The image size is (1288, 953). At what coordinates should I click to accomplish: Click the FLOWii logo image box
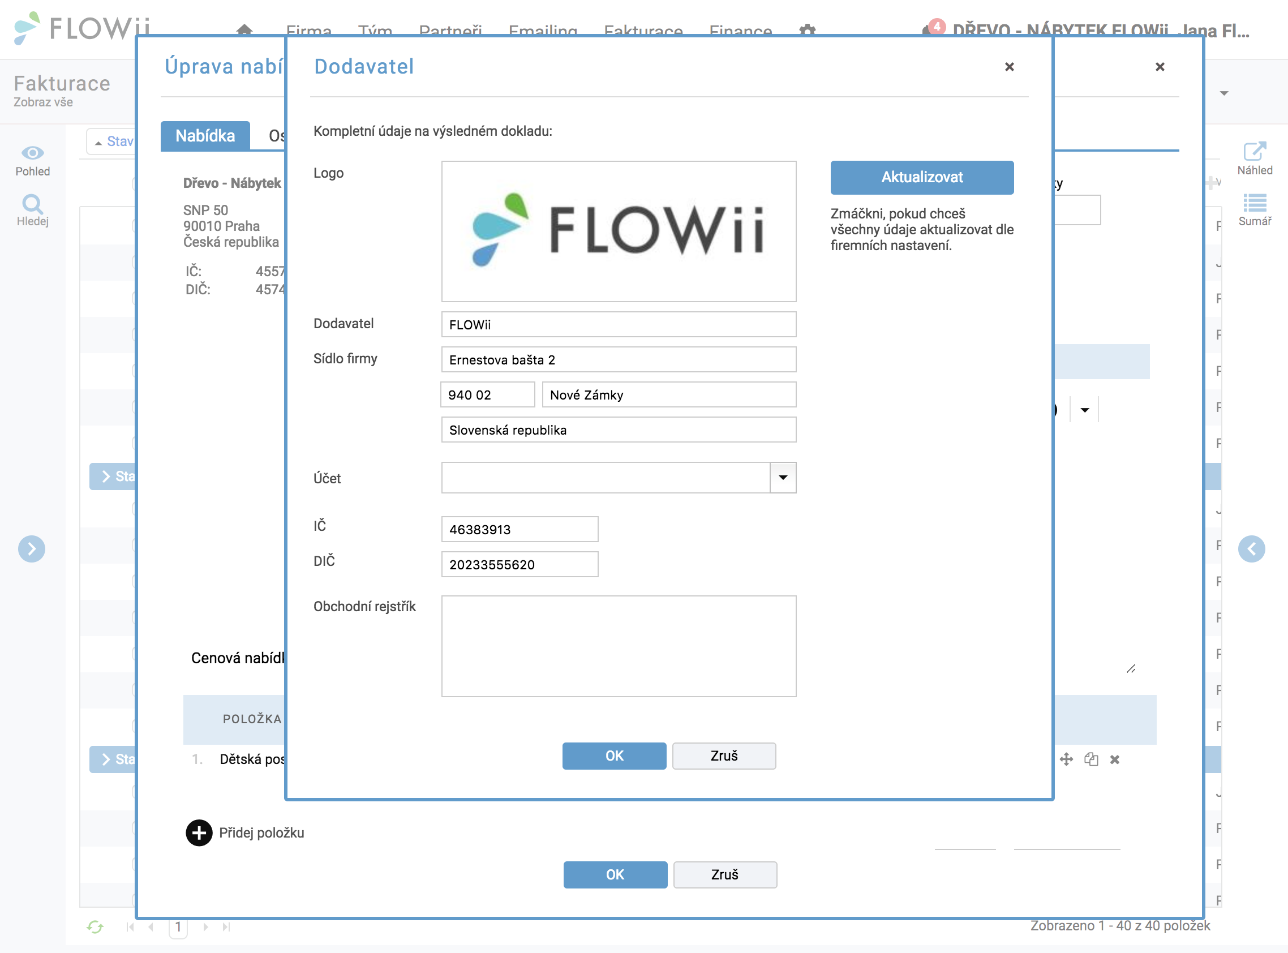(619, 231)
